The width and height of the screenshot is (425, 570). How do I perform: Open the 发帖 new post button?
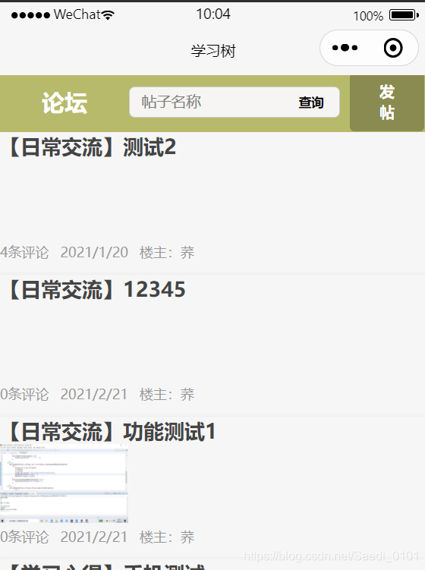coord(387,103)
